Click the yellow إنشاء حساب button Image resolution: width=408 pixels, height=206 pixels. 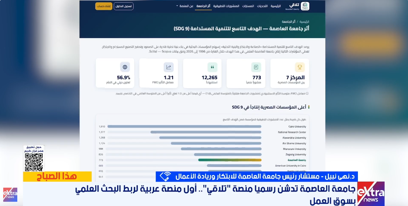tap(104, 6)
